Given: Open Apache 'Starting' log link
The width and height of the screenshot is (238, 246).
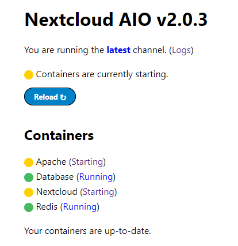Looking at the screenshot, I should click(87, 162).
